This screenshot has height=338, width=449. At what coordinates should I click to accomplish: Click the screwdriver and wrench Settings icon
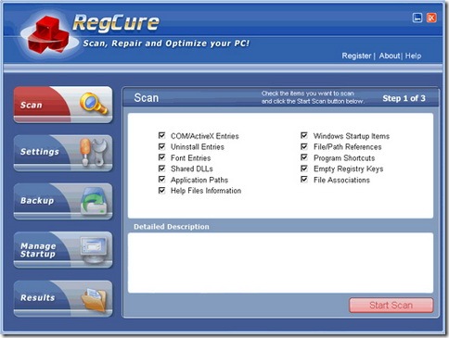[x=94, y=152]
